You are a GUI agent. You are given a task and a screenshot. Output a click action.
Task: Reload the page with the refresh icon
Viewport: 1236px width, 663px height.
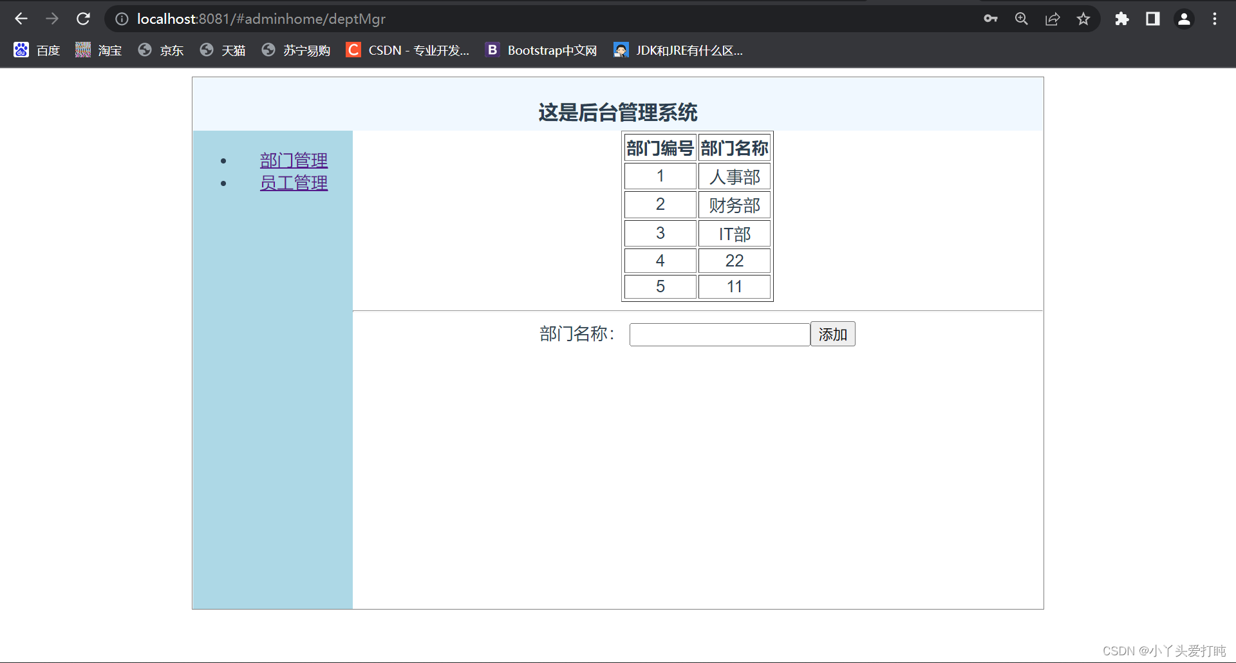83,19
